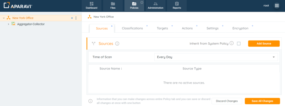This screenshot has width=285, height=106.
Task: Enable the Inherit from System Policy checkbox
Action: point(239,44)
